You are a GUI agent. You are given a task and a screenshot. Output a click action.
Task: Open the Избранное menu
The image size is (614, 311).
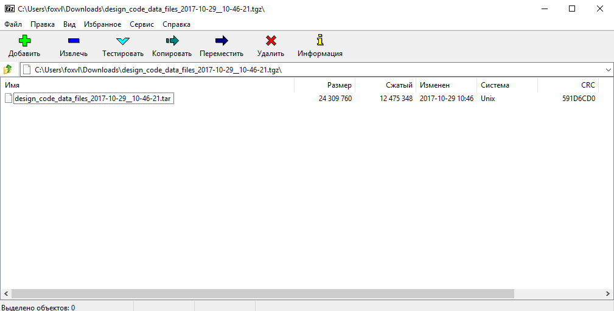(x=103, y=24)
